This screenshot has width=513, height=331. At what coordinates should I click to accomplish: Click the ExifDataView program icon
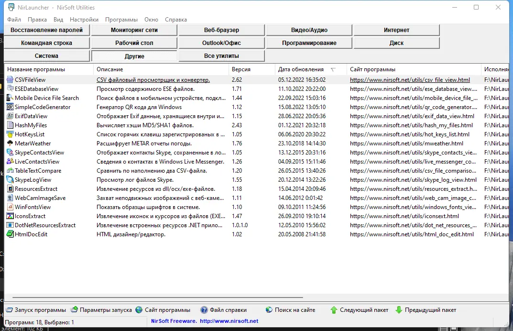(10, 116)
